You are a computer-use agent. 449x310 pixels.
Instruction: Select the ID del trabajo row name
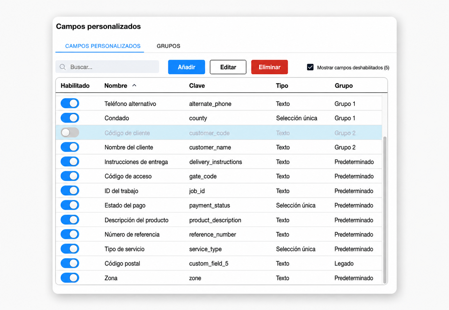point(121,191)
